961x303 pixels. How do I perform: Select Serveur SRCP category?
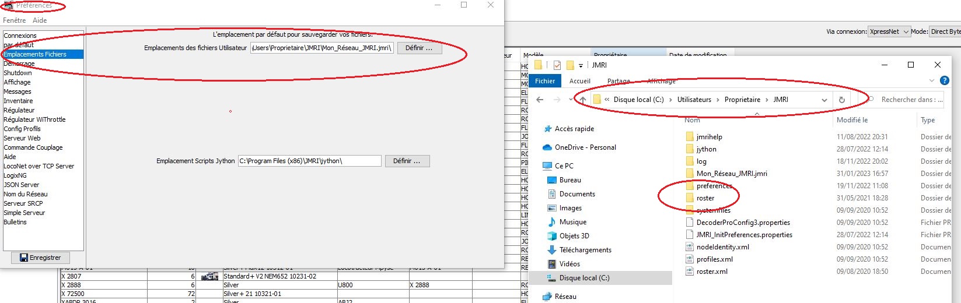[23, 203]
